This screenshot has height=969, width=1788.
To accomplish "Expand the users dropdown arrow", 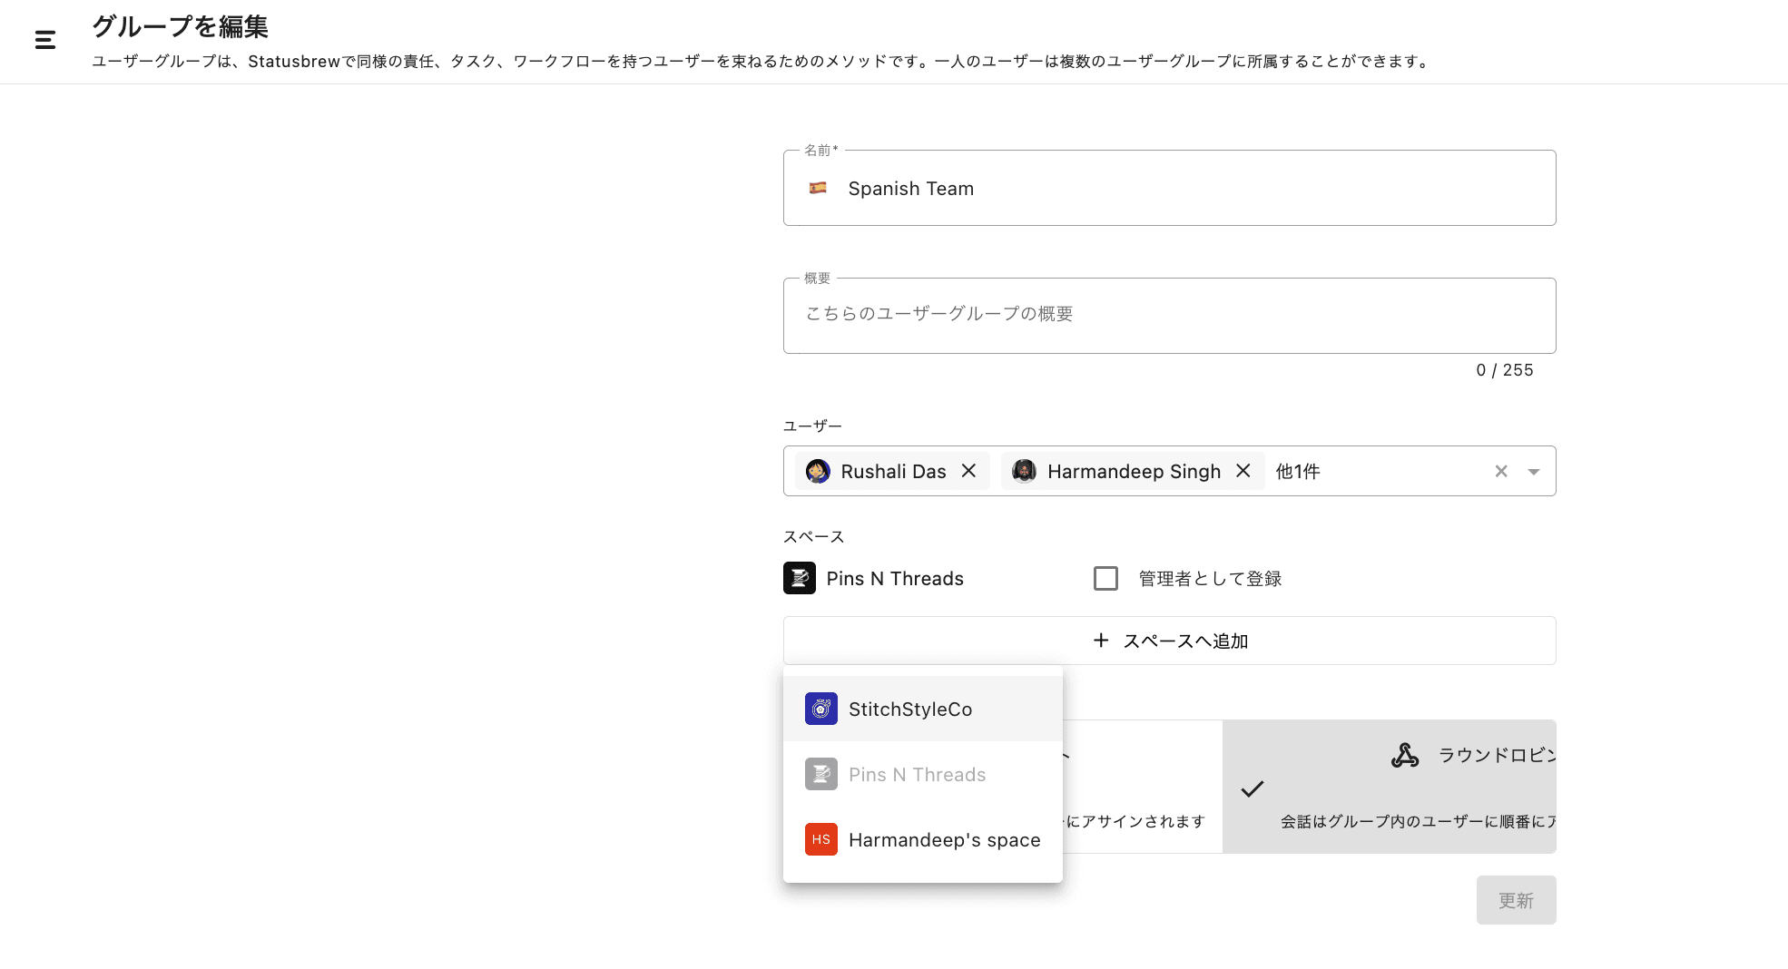I will tap(1533, 472).
